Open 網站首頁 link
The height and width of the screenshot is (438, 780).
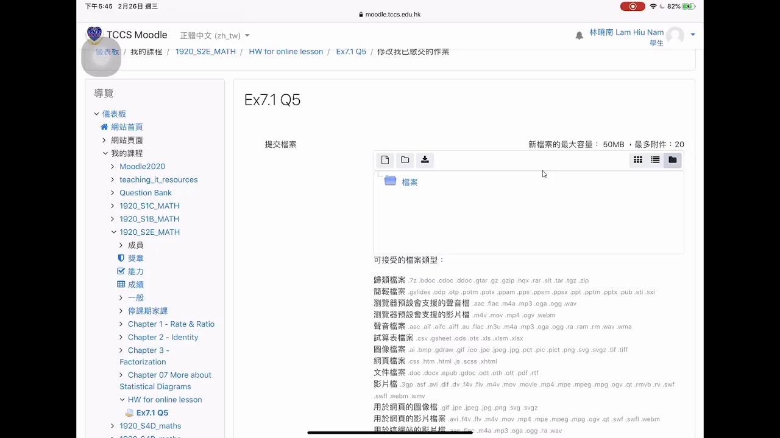click(x=127, y=127)
